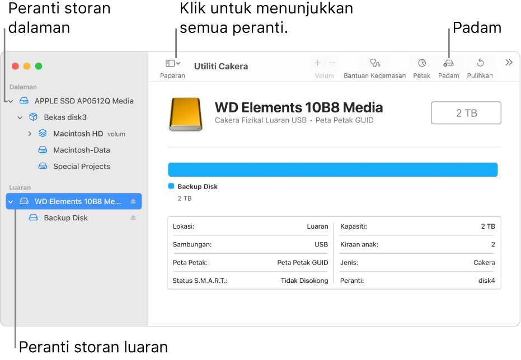Click the Backup Disk legend label
This screenshot has height=360, width=521.
(x=198, y=187)
